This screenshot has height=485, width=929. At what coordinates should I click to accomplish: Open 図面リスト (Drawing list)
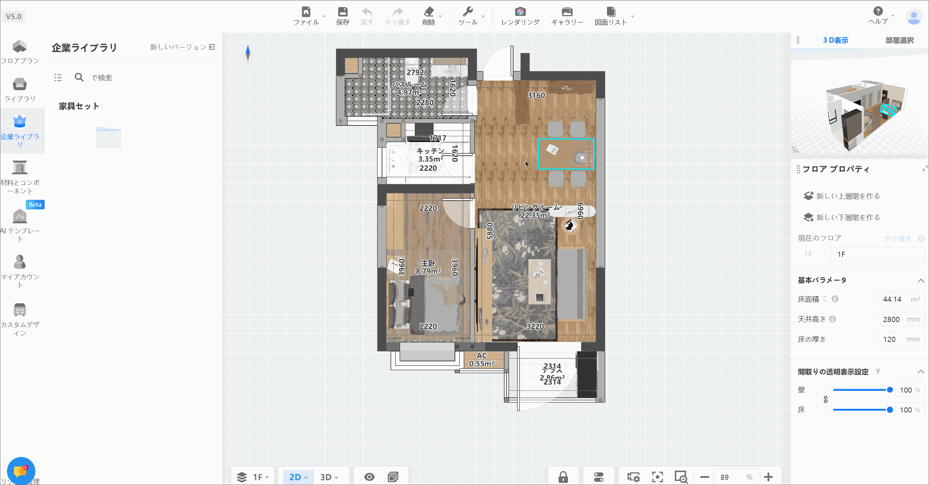[x=611, y=12]
